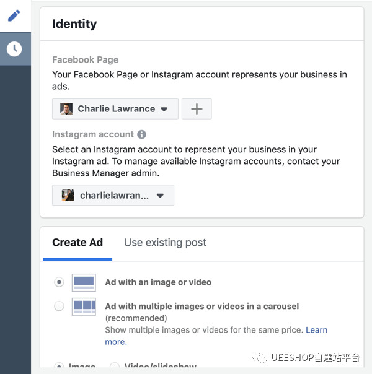Click the pencil edit icon in sidebar

14,15
